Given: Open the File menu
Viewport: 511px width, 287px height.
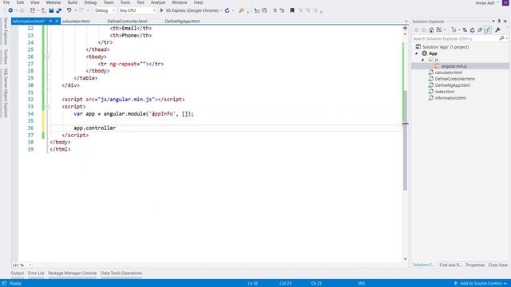Looking at the screenshot, I should (x=6, y=2).
